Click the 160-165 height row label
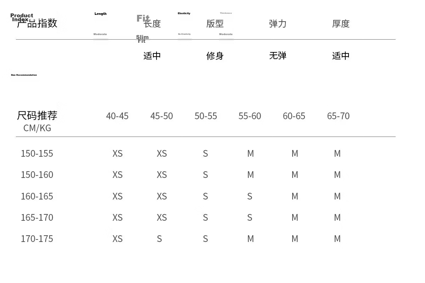This screenshot has height=283, width=425. (x=37, y=196)
